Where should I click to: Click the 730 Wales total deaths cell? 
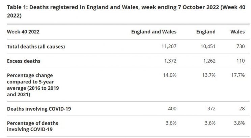pos(240,47)
